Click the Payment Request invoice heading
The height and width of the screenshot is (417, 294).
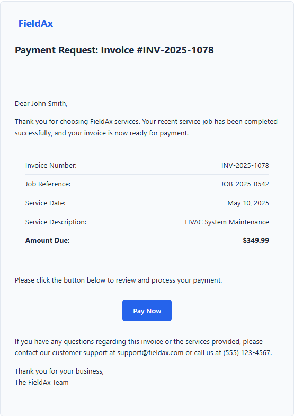point(114,50)
